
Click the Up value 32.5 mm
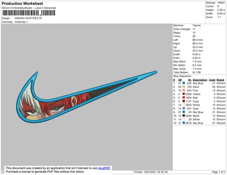click(x=197, y=47)
